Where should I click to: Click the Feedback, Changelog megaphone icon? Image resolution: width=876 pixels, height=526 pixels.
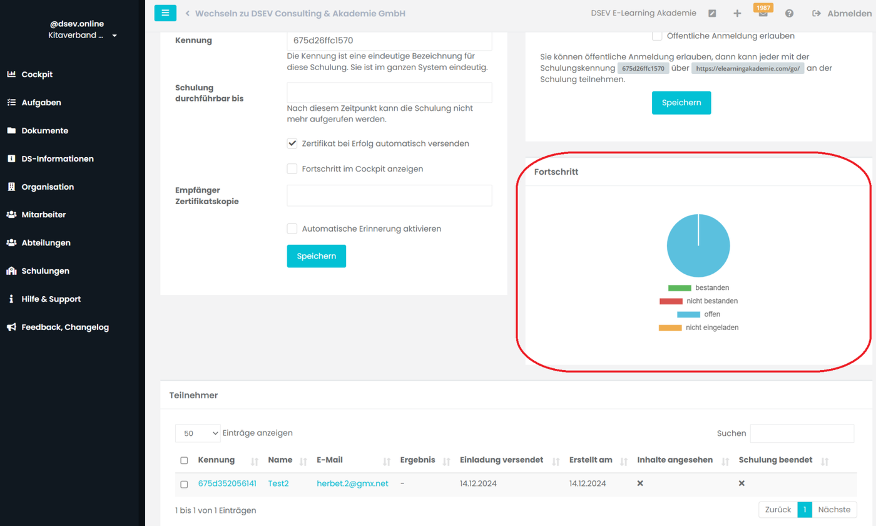click(11, 327)
